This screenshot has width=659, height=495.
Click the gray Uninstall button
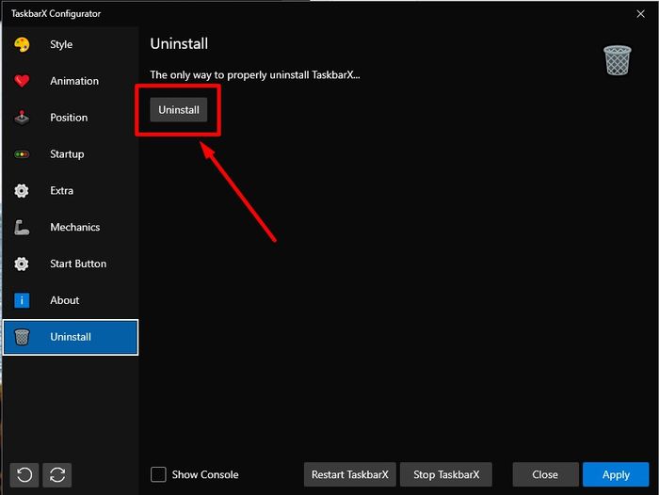(x=179, y=110)
